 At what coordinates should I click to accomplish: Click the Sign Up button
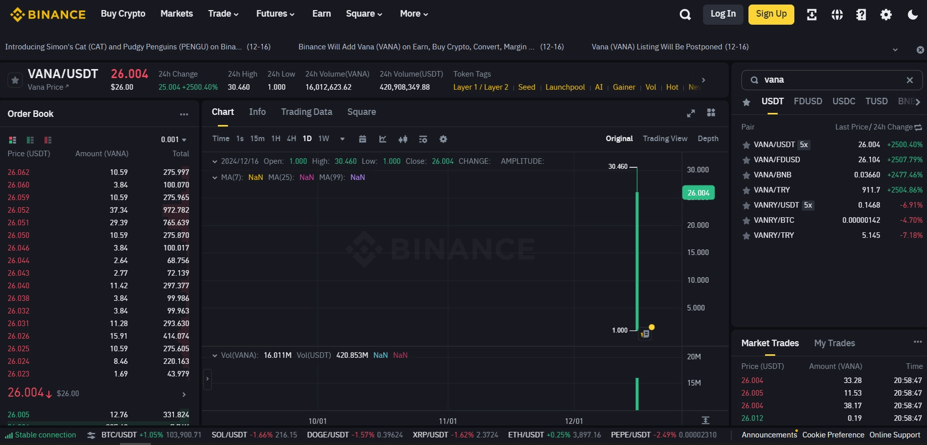(x=771, y=14)
